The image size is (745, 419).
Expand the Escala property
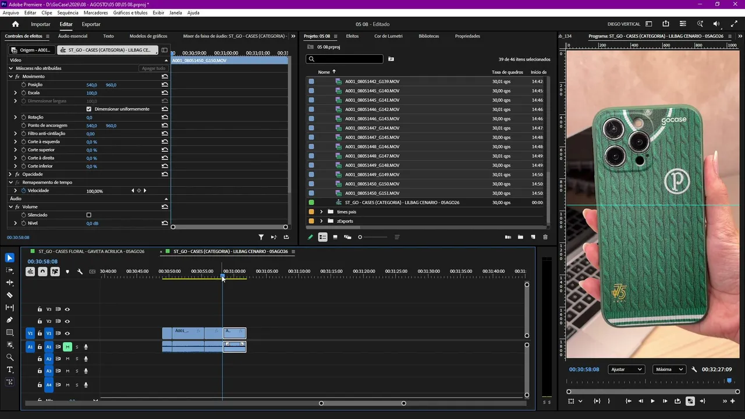(16, 93)
